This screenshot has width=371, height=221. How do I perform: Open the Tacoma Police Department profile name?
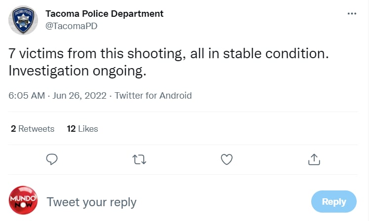pyautogui.click(x=104, y=14)
